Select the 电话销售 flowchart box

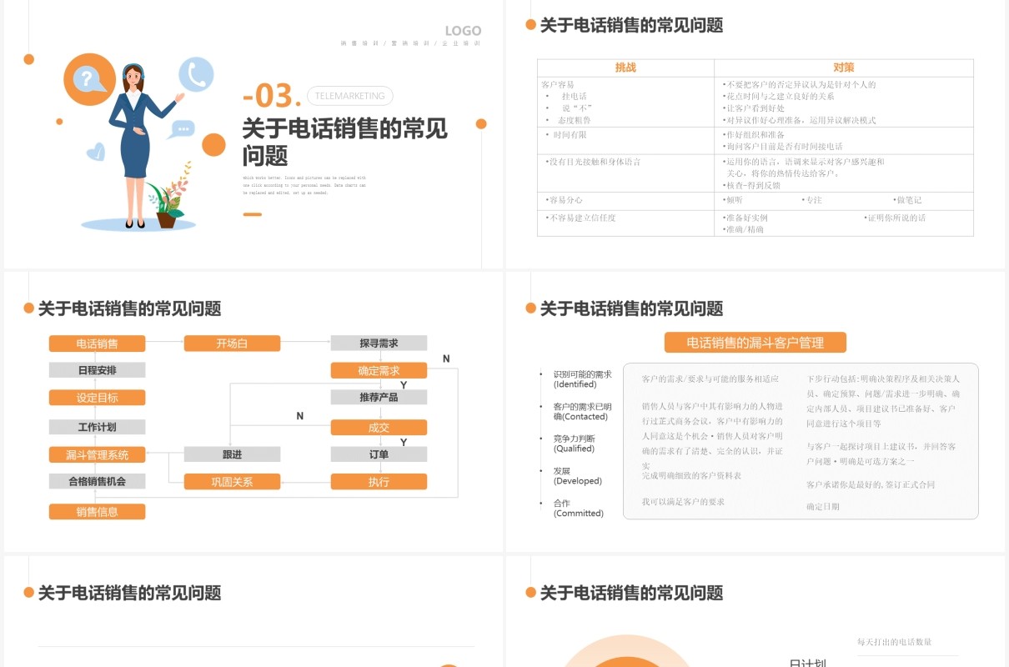pyautogui.click(x=97, y=344)
